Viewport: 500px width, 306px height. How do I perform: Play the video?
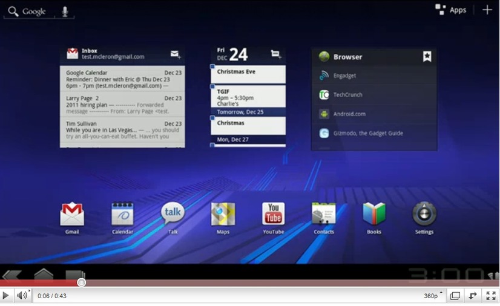point(5,296)
